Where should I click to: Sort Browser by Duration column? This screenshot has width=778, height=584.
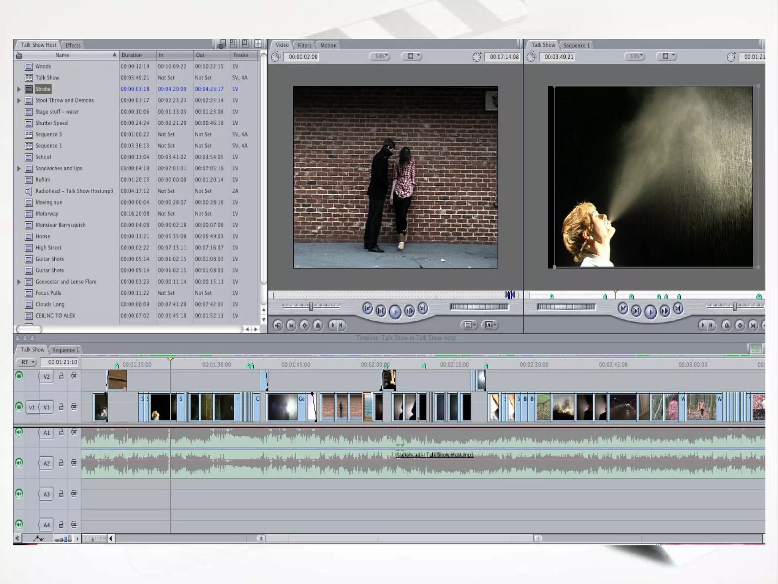(137, 55)
